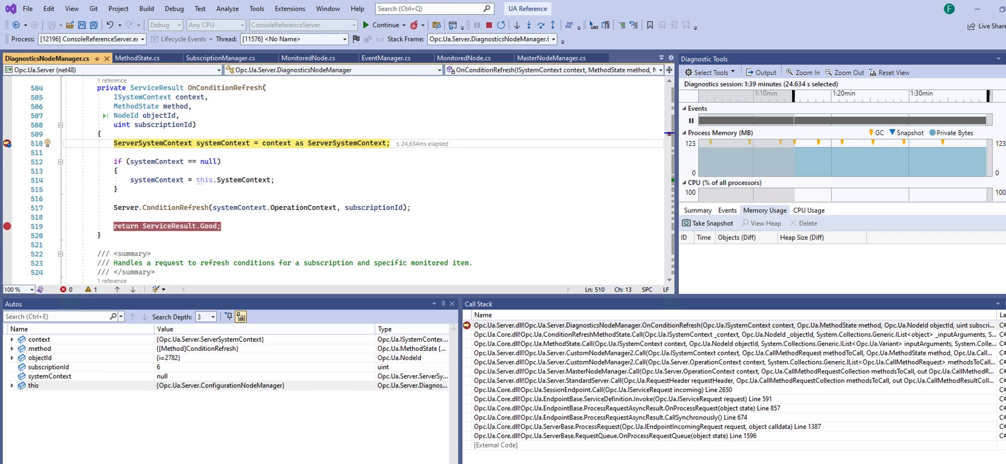
Task: Click the Autos search input field
Action: click(57, 317)
